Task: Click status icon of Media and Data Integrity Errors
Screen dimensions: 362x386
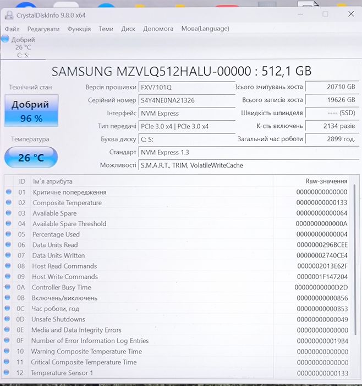Action: pos(7,329)
